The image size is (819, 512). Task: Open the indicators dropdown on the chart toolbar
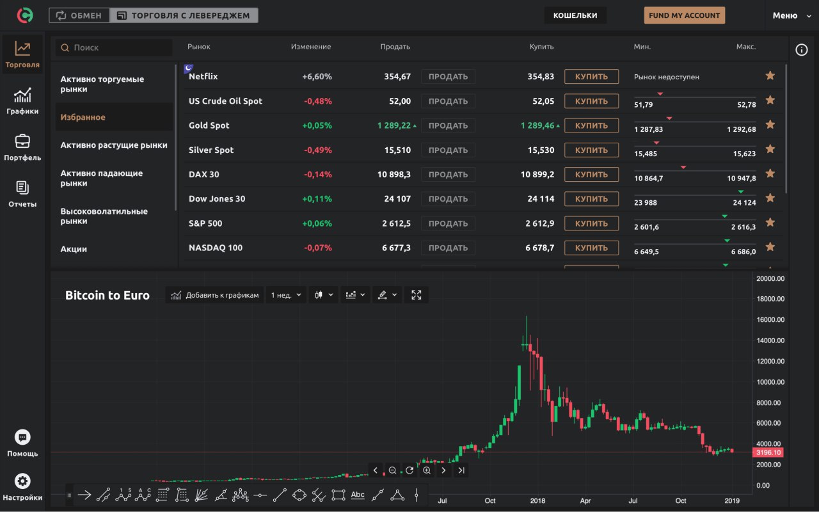point(355,295)
